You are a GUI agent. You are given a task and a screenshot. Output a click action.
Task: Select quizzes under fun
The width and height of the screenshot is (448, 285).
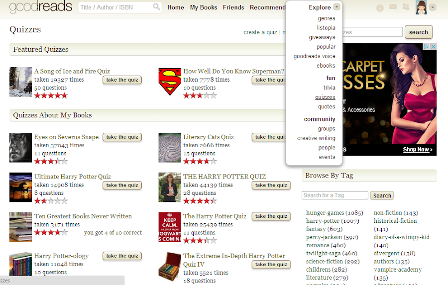coord(325,97)
